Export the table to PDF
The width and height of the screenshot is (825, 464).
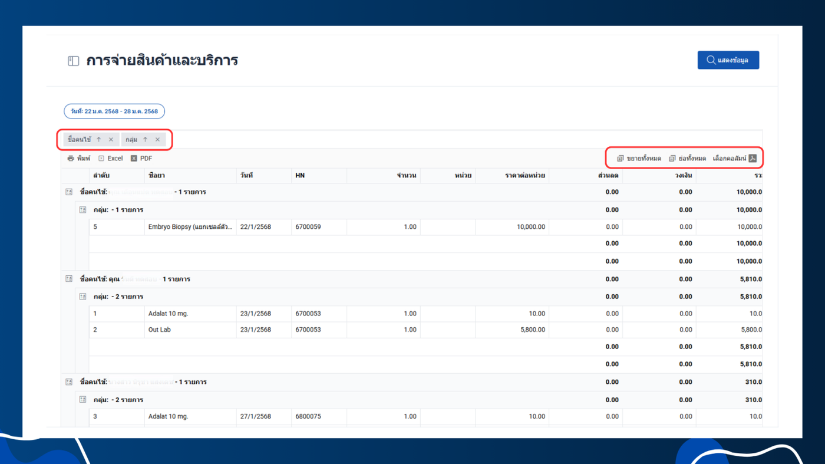pyautogui.click(x=141, y=159)
